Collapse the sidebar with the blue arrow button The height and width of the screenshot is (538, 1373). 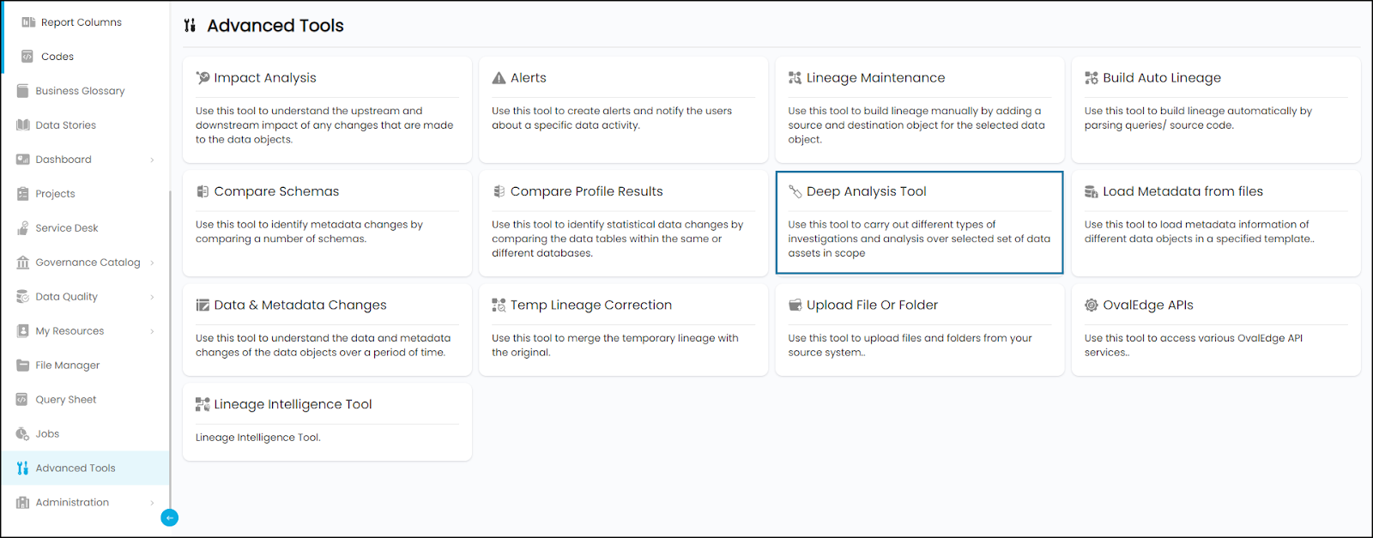click(x=170, y=517)
